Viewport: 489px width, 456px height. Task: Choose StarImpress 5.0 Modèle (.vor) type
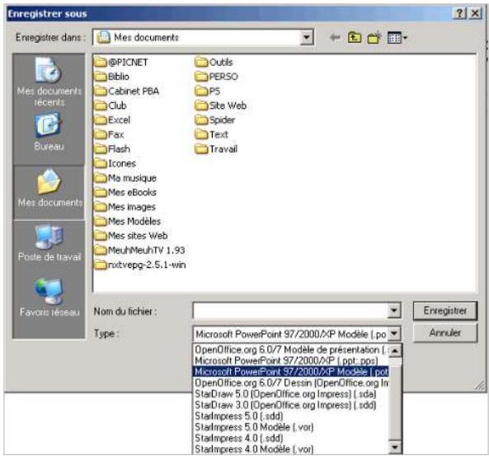[291, 427]
